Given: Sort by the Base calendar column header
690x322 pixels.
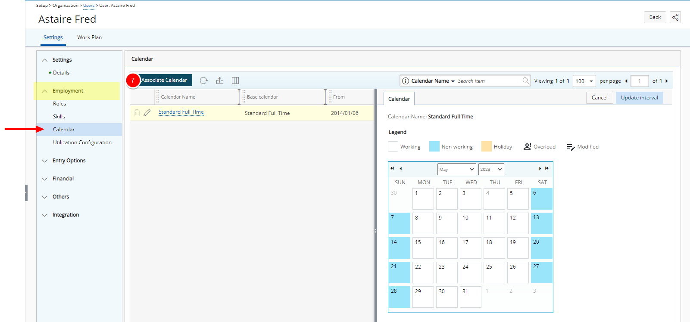Looking at the screenshot, I should (x=262, y=97).
